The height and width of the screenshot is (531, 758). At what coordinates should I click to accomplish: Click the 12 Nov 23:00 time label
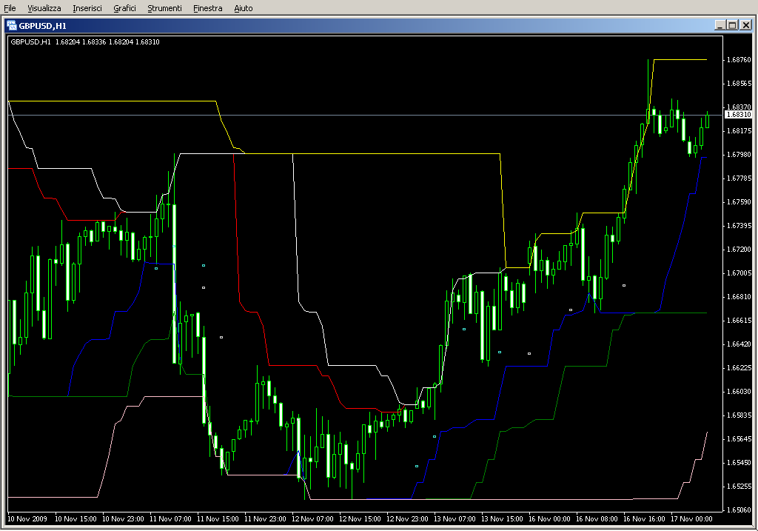coord(407,519)
